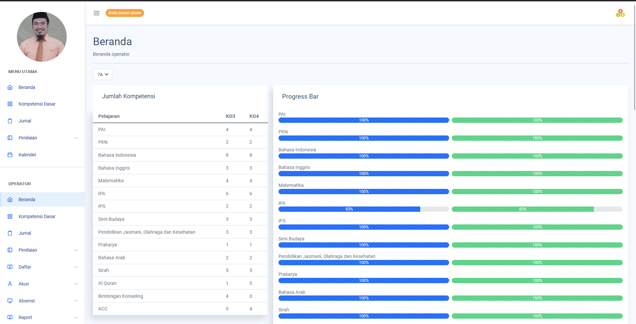636x324 pixels.
Task: Click the Jurnal clipboard icon under Operator
Action: point(10,233)
